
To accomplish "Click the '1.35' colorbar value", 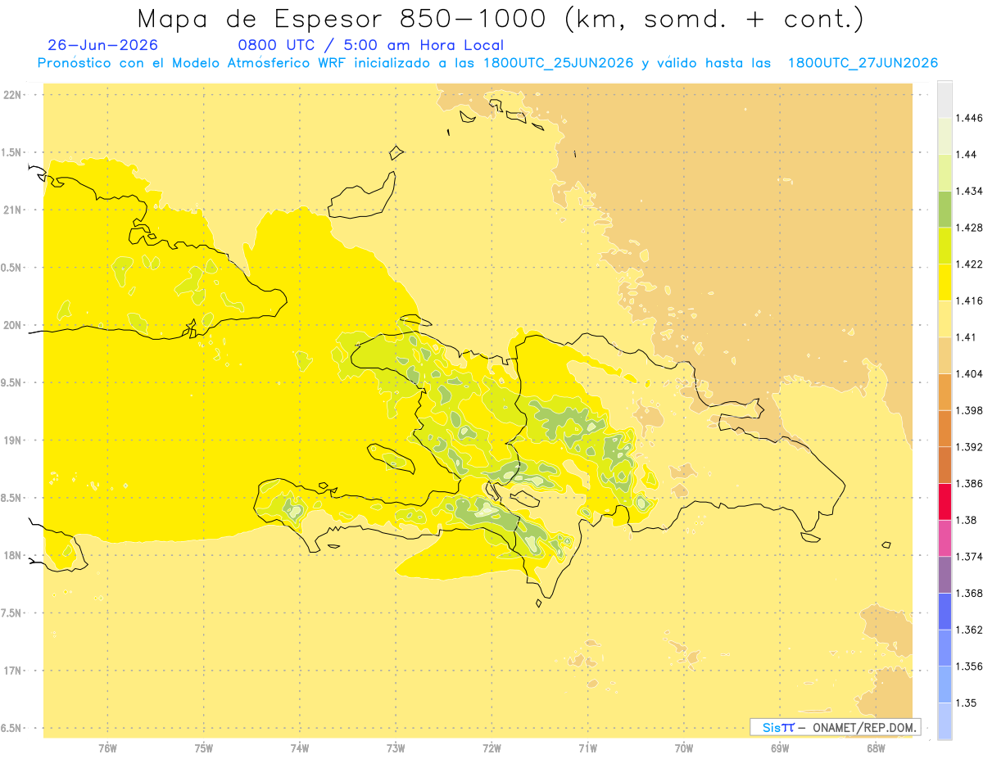I will pyautogui.click(x=967, y=703).
